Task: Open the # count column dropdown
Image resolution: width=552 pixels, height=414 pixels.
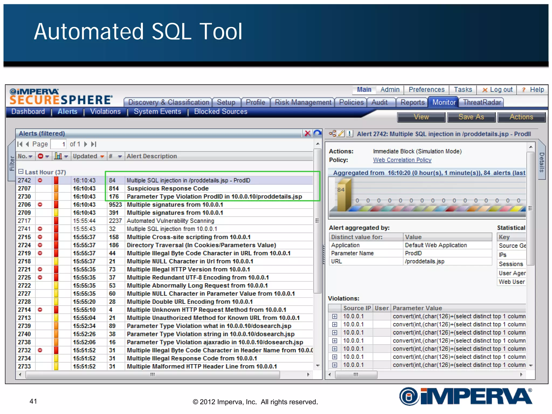Action: pos(120,157)
